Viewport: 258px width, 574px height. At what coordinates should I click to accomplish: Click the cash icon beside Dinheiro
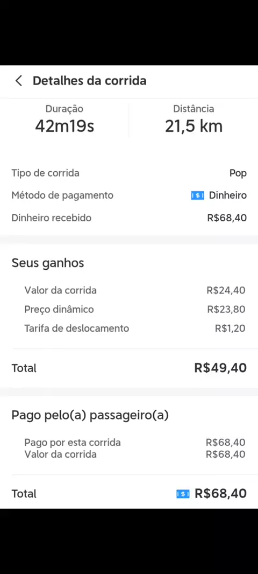pos(197,196)
